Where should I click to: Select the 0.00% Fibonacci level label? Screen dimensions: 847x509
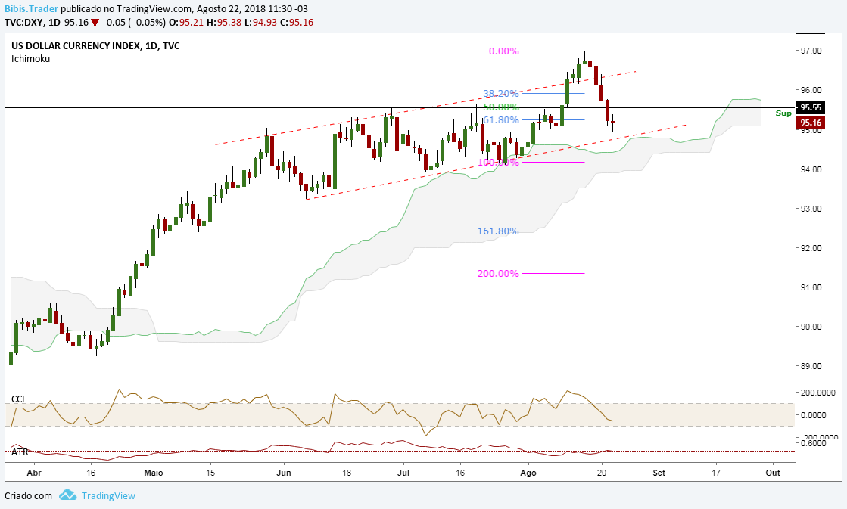click(503, 51)
